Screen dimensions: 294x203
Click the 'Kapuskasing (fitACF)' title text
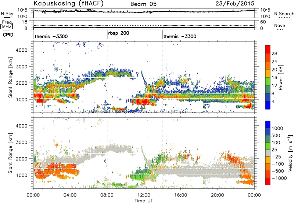(68, 4)
